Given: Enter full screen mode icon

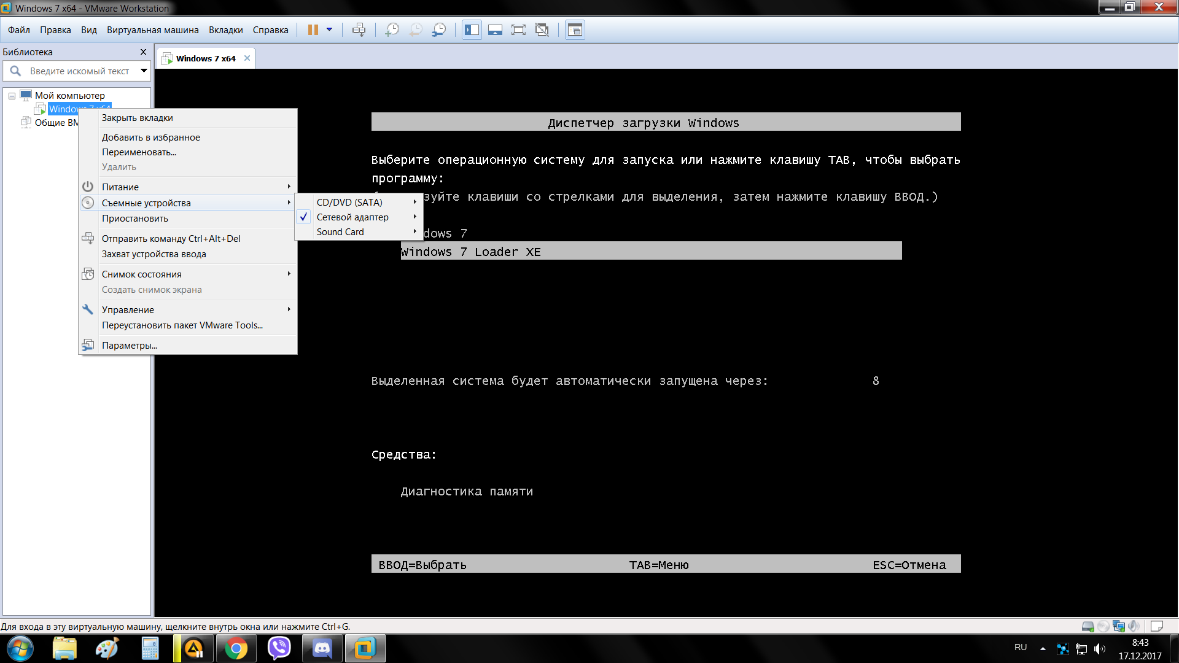Looking at the screenshot, I should tap(518, 30).
